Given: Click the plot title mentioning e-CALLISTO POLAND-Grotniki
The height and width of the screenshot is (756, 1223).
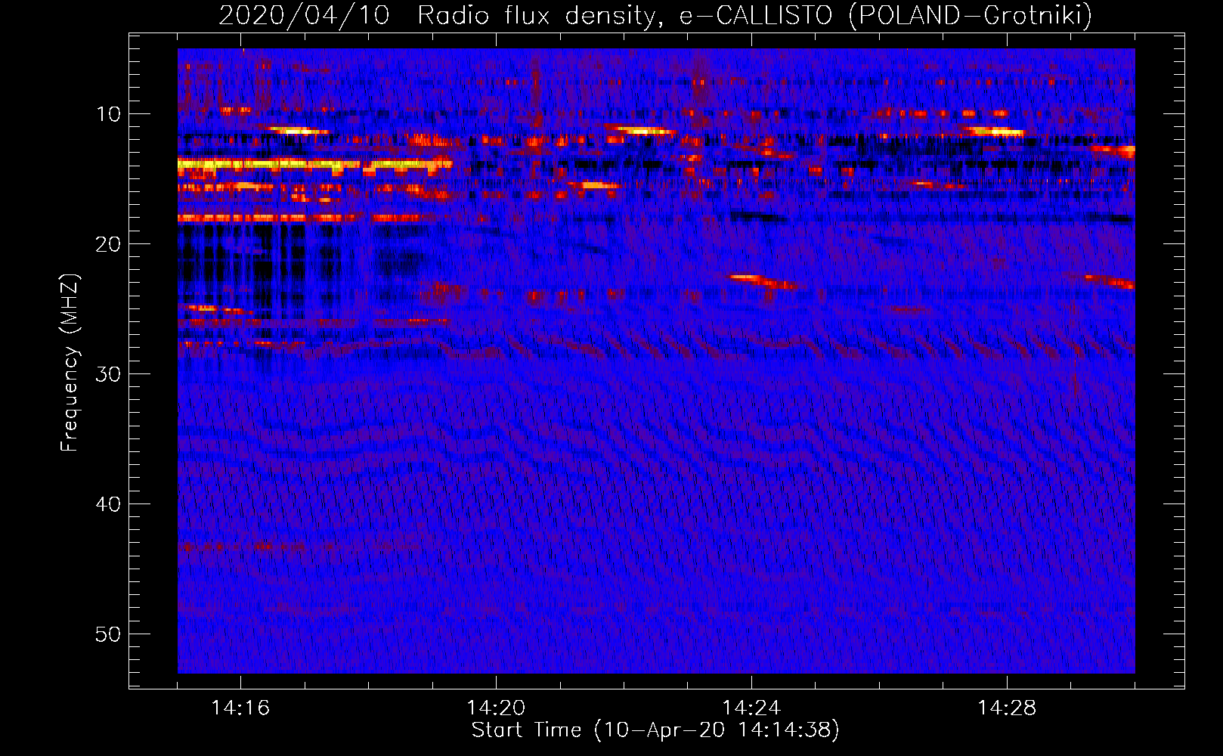Looking at the screenshot, I should 655,15.
